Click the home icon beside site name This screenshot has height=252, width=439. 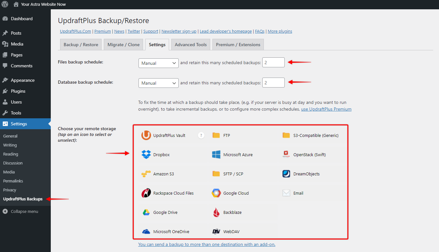pos(16,4)
